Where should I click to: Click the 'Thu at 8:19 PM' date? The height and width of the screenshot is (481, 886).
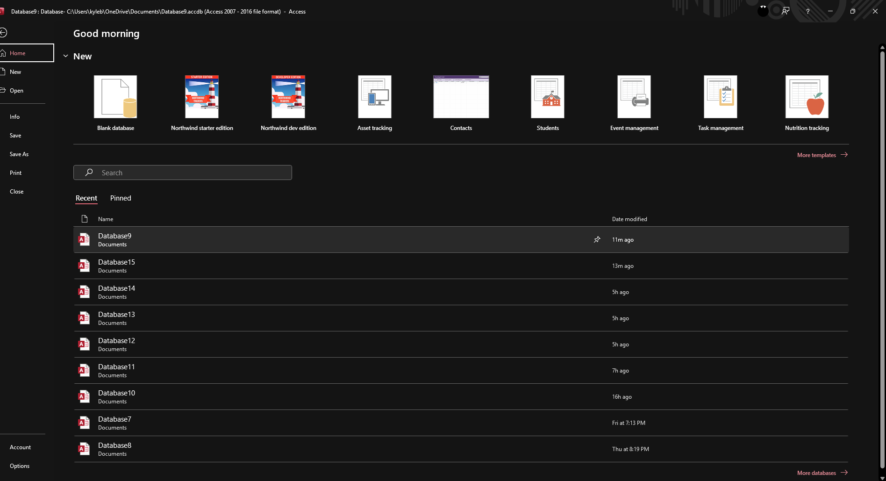[630, 449]
